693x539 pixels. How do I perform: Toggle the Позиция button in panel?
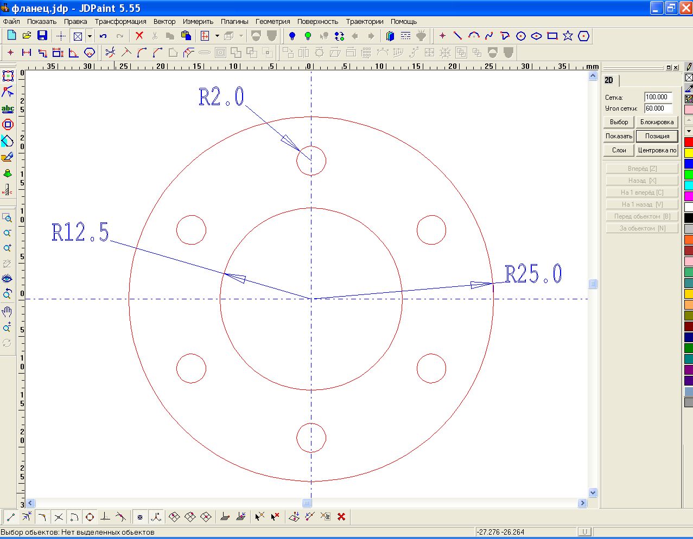[x=657, y=136]
